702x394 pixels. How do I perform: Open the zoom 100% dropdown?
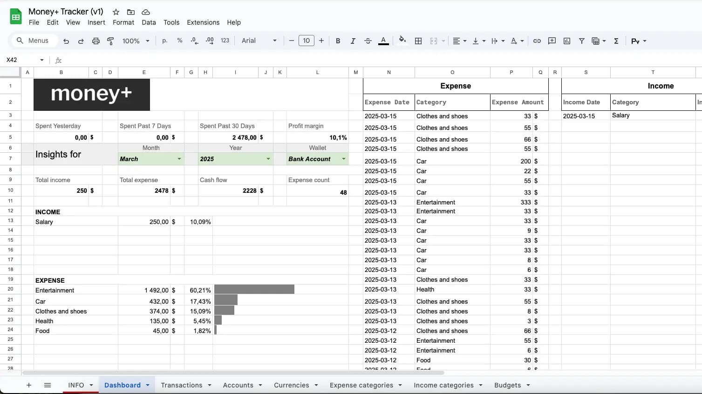coord(136,41)
